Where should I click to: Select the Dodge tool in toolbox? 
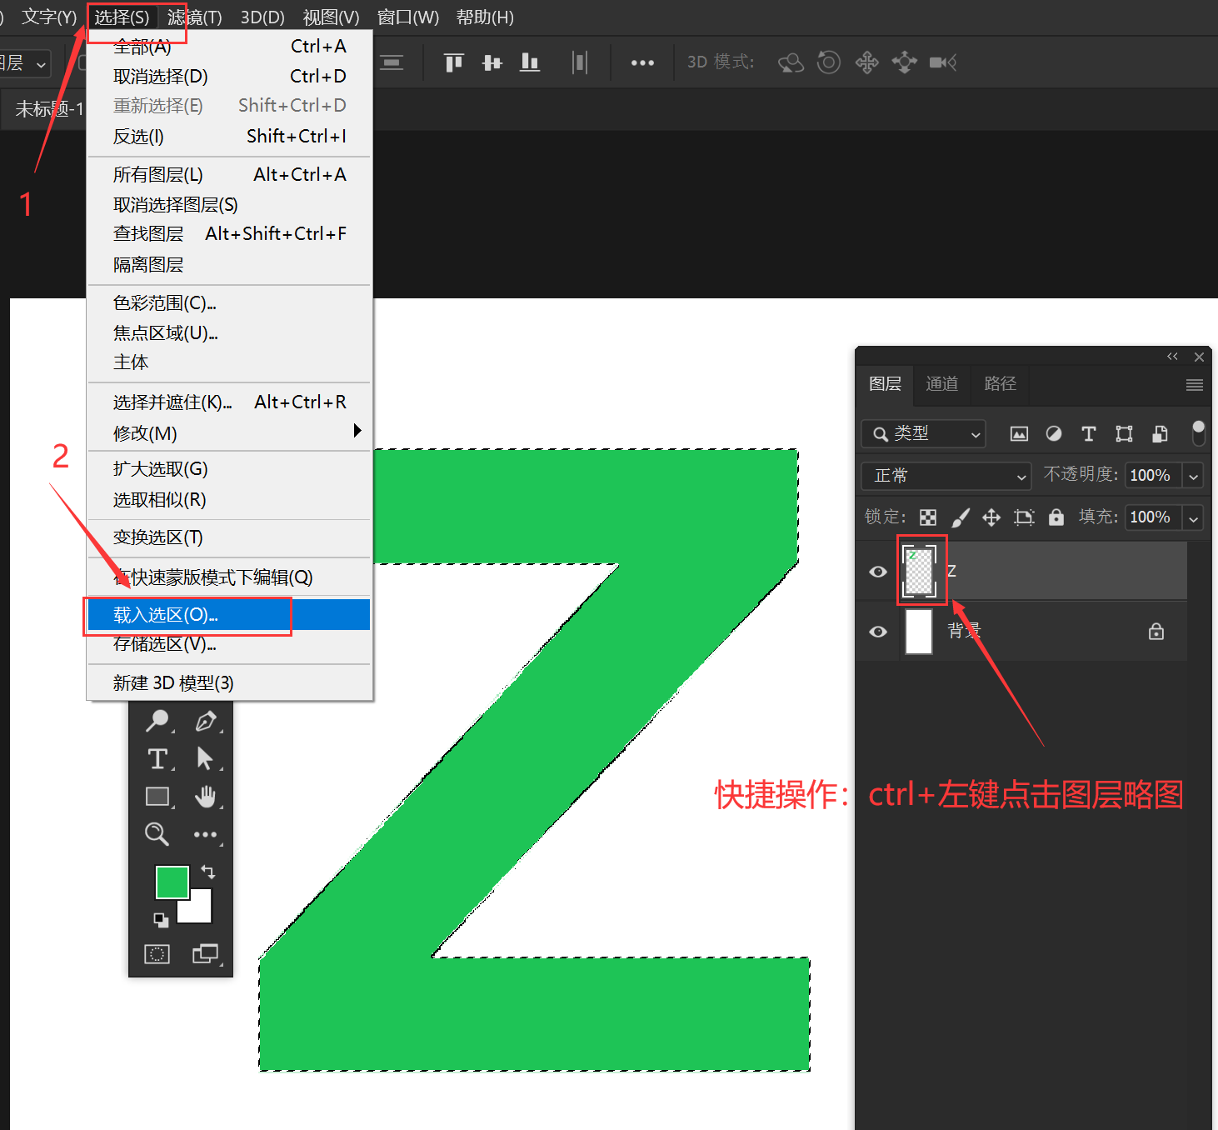coord(157,720)
